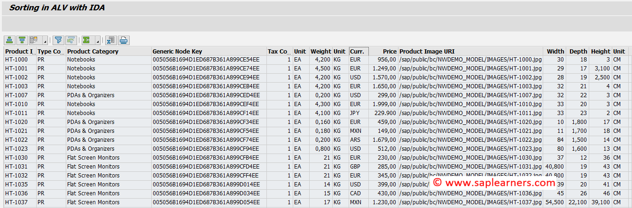Click the Print icon

123,40
